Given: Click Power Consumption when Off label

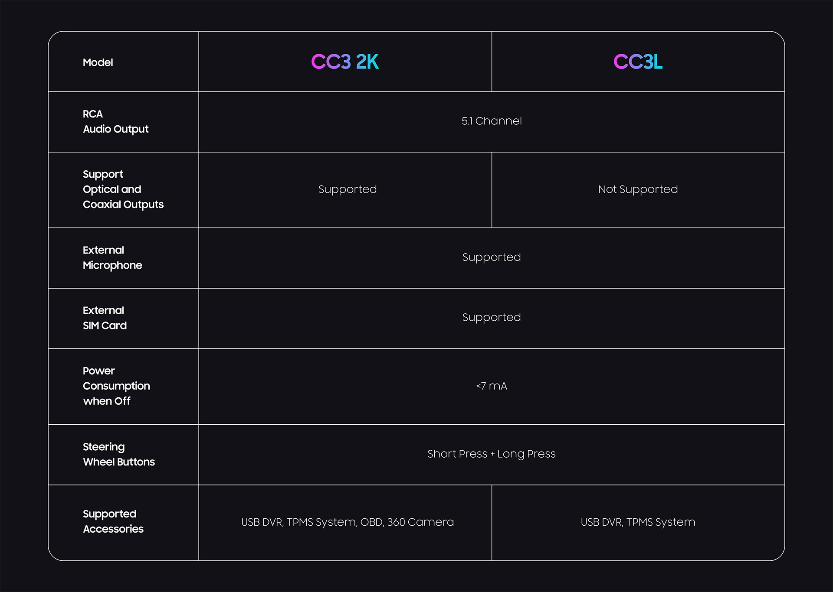Looking at the screenshot, I should tap(116, 386).
